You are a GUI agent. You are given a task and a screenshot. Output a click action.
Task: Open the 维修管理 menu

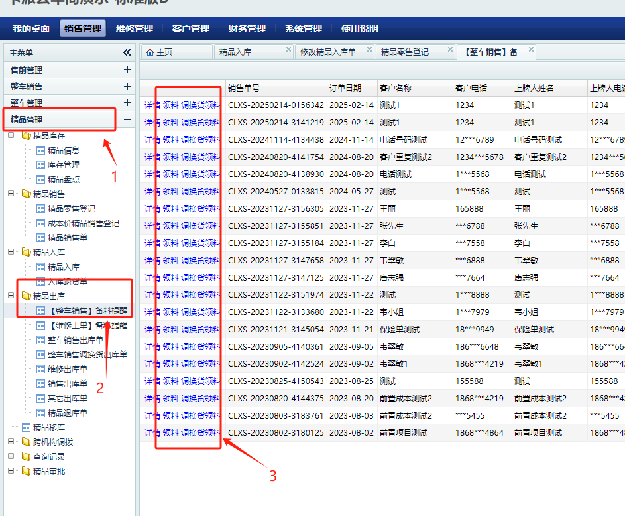(135, 29)
